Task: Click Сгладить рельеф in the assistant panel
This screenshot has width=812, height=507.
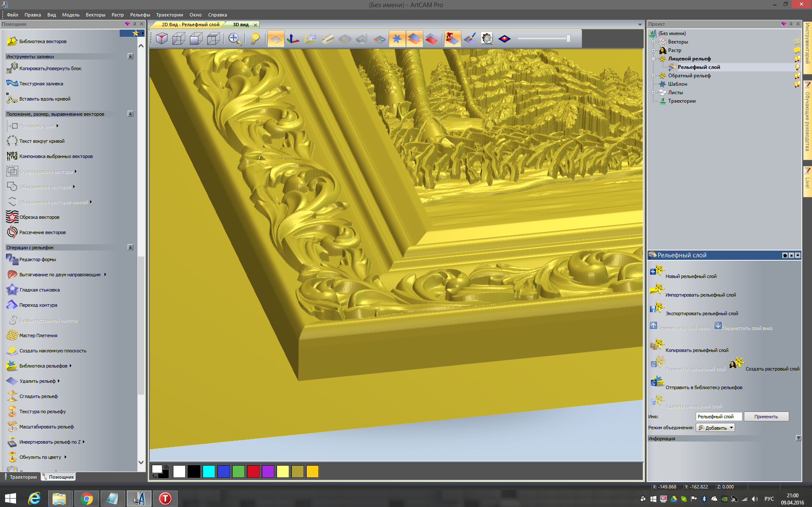Action: [x=38, y=396]
